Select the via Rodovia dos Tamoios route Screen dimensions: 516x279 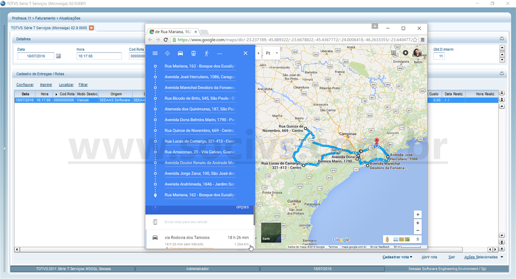click(x=200, y=241)
